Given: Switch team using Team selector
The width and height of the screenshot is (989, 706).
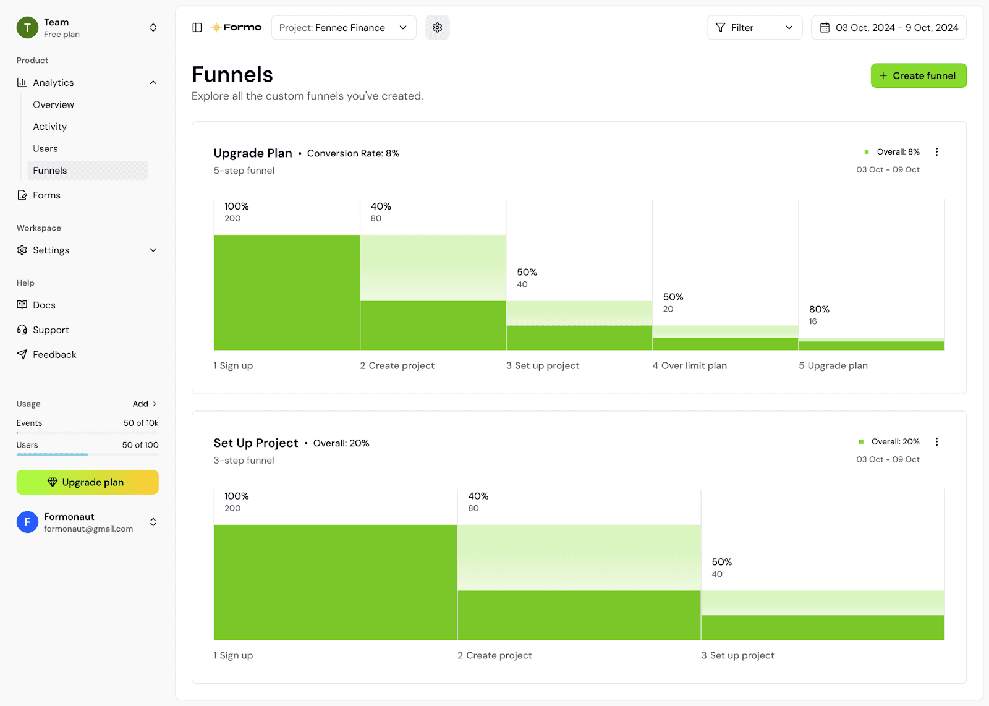Looking at the screenshot, I should 87,28.
